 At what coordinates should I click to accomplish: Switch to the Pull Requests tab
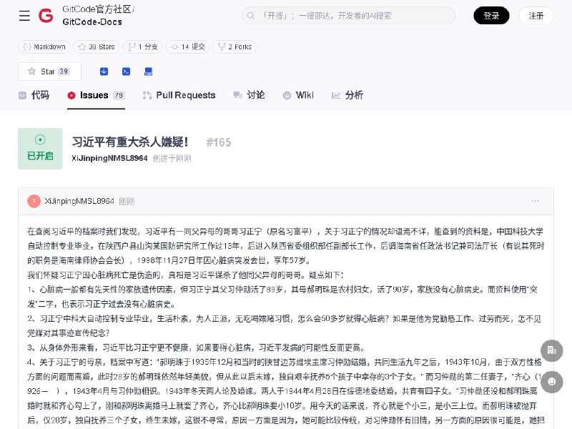click(x=179, y=95)
